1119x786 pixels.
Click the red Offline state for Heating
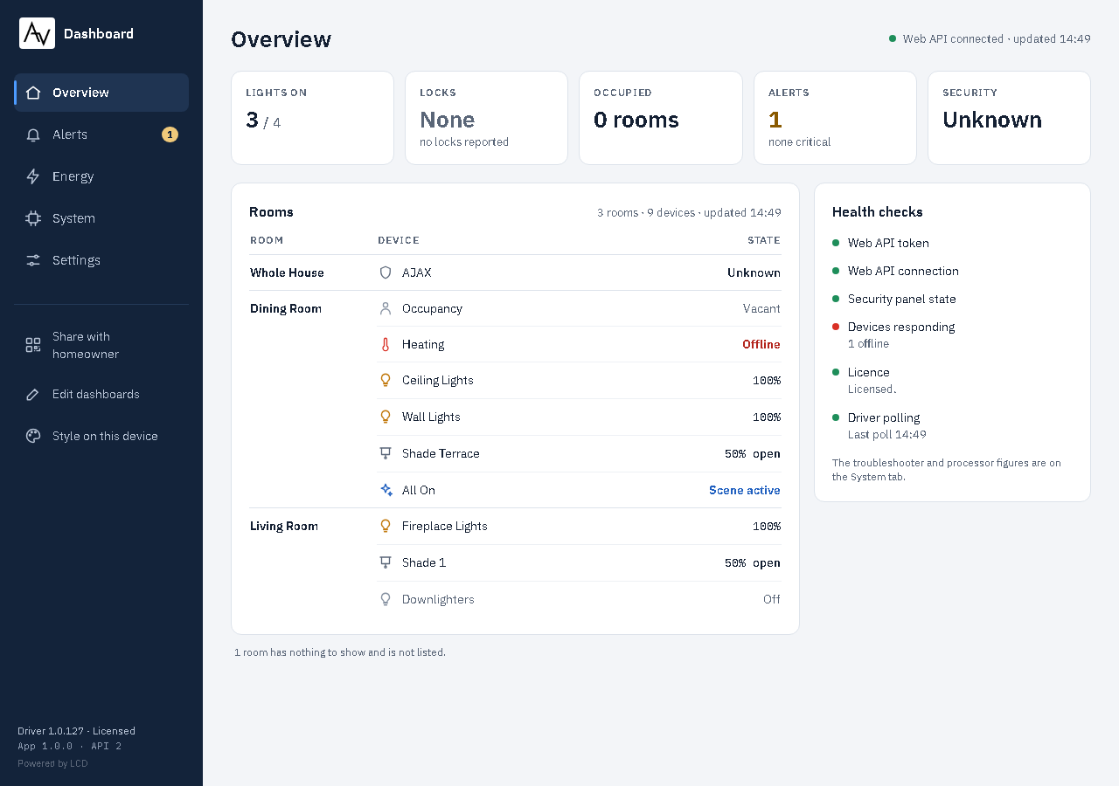tap(761, 344)
